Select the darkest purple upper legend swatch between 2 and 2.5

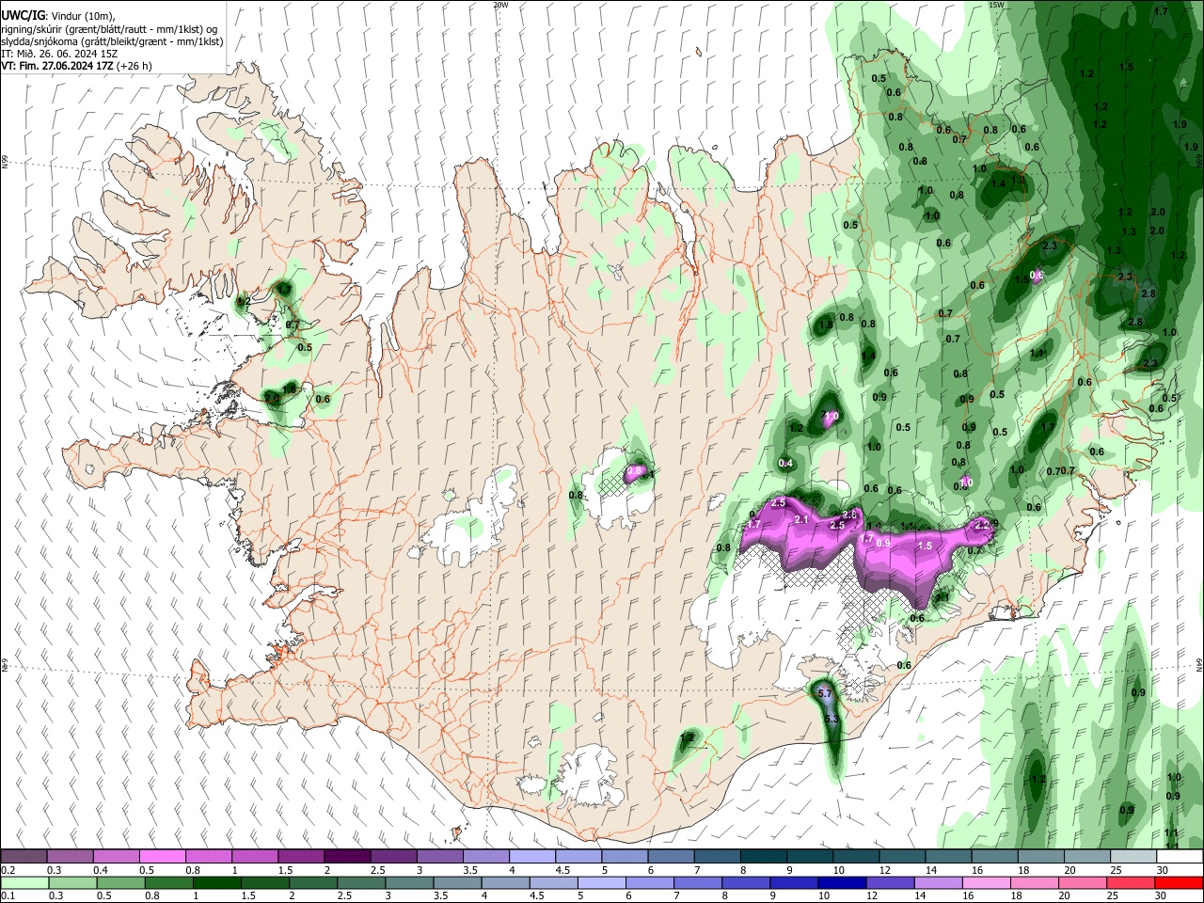point(347,857)
